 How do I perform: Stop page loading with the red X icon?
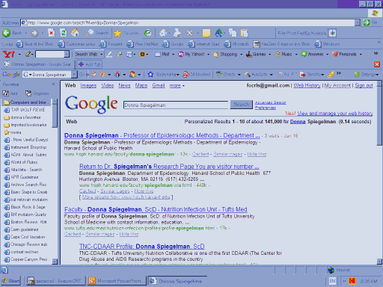point(52,33)
